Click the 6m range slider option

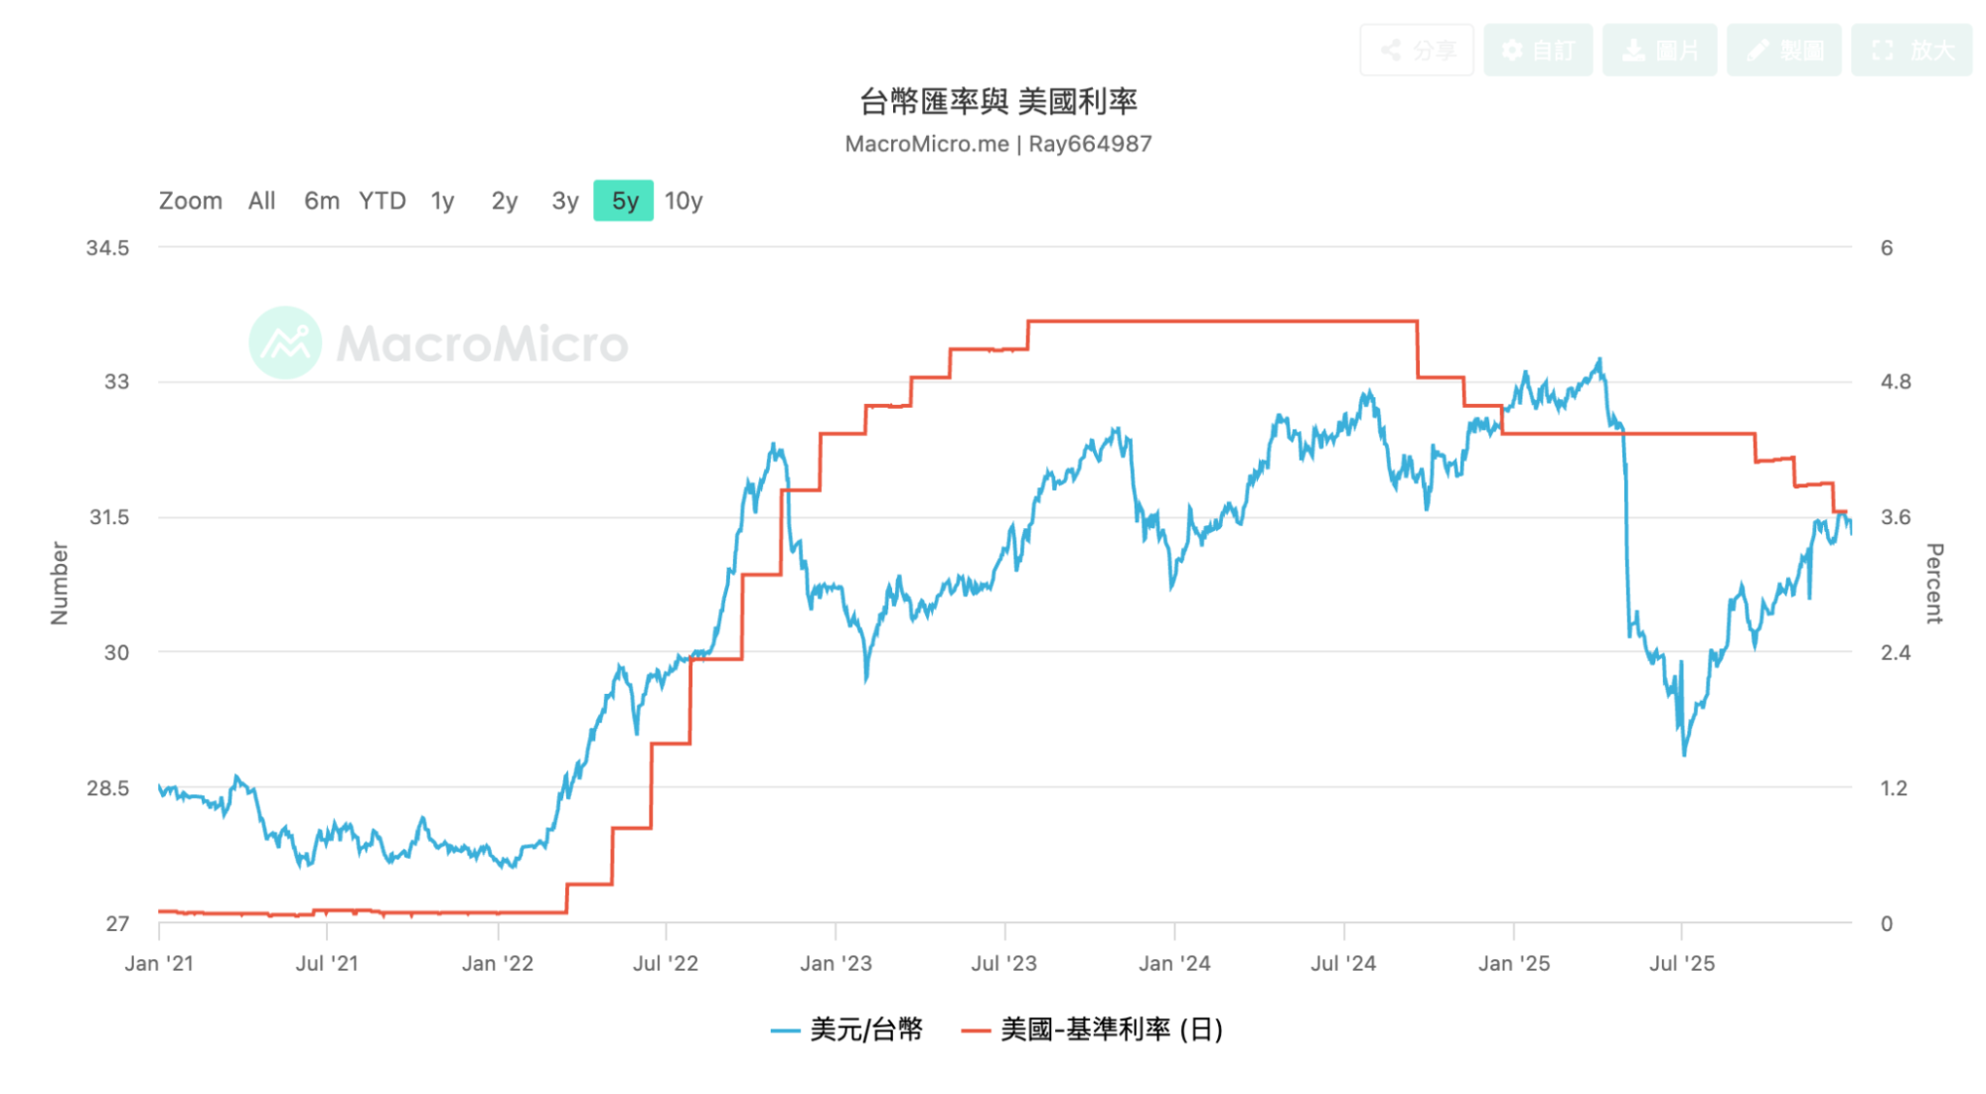point(319,201)
